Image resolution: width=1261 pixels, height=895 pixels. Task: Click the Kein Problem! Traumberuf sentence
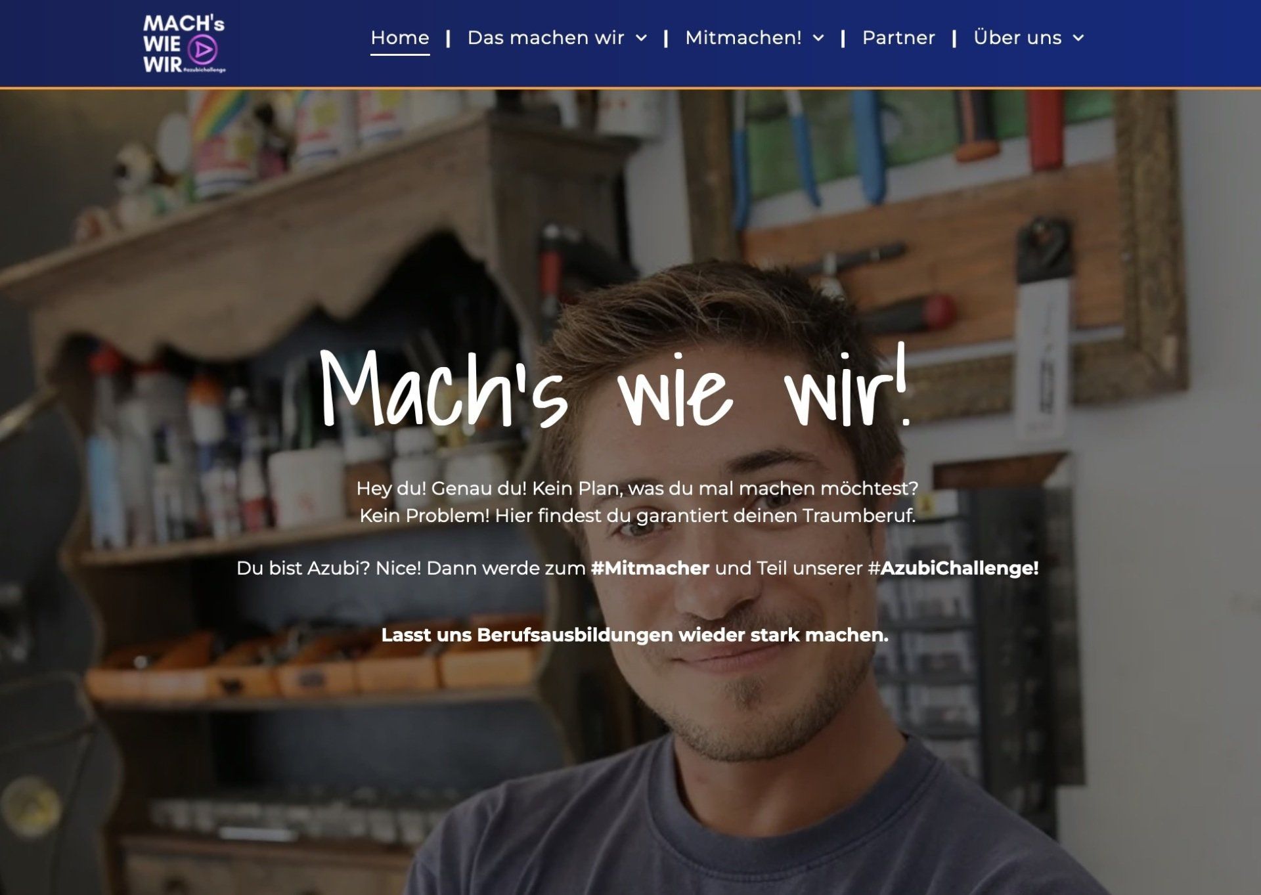(x=637, y=515)
